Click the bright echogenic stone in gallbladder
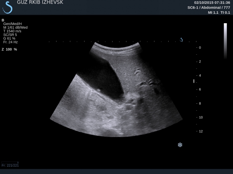 click(99, 90)
